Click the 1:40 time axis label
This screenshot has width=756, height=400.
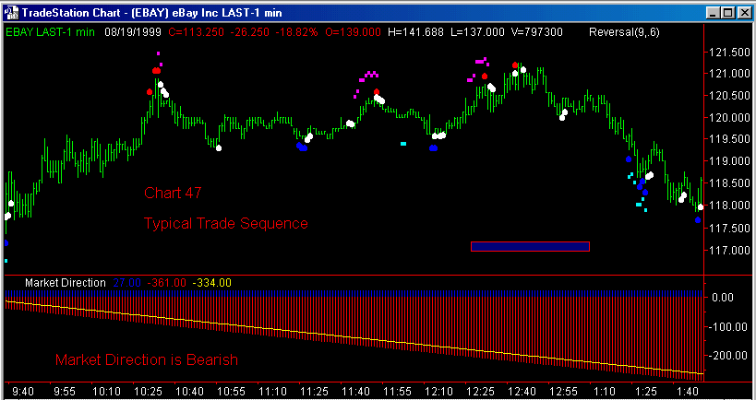pos(687,392)
